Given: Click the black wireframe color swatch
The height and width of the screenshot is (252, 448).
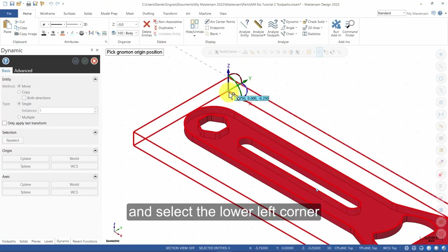Looking at the screenshot, I should 44,33.
